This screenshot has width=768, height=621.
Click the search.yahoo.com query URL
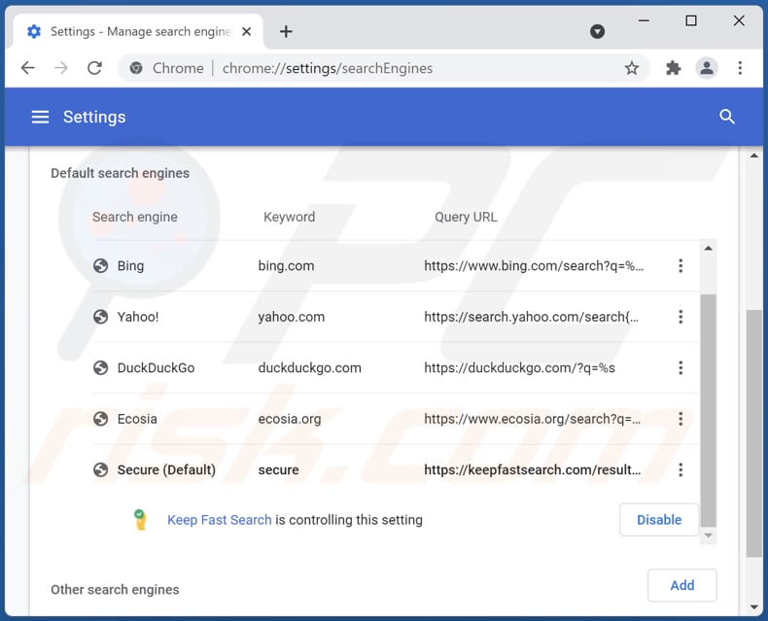[x=532, y=317]
